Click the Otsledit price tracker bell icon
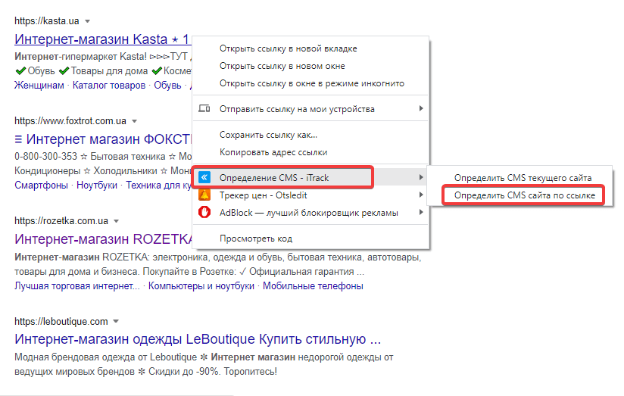This screenshot has height=396, width=624. pos(204,195)
